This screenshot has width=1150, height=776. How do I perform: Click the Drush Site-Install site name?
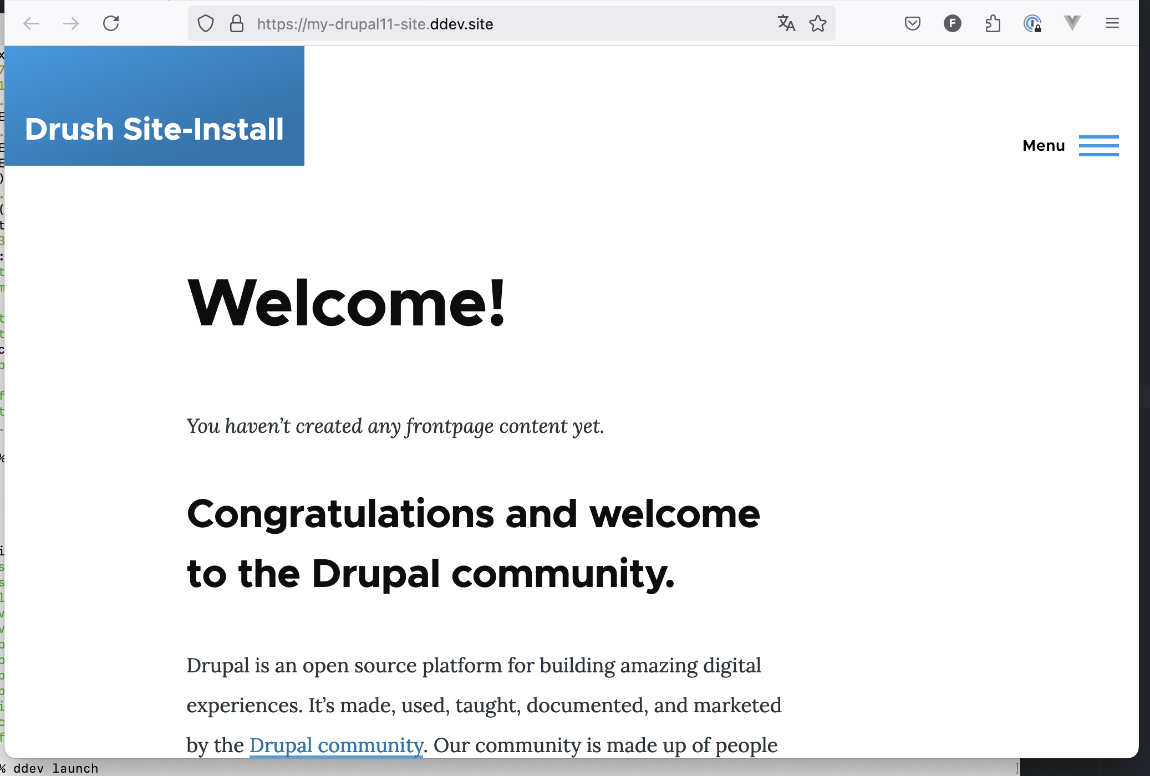154,129
